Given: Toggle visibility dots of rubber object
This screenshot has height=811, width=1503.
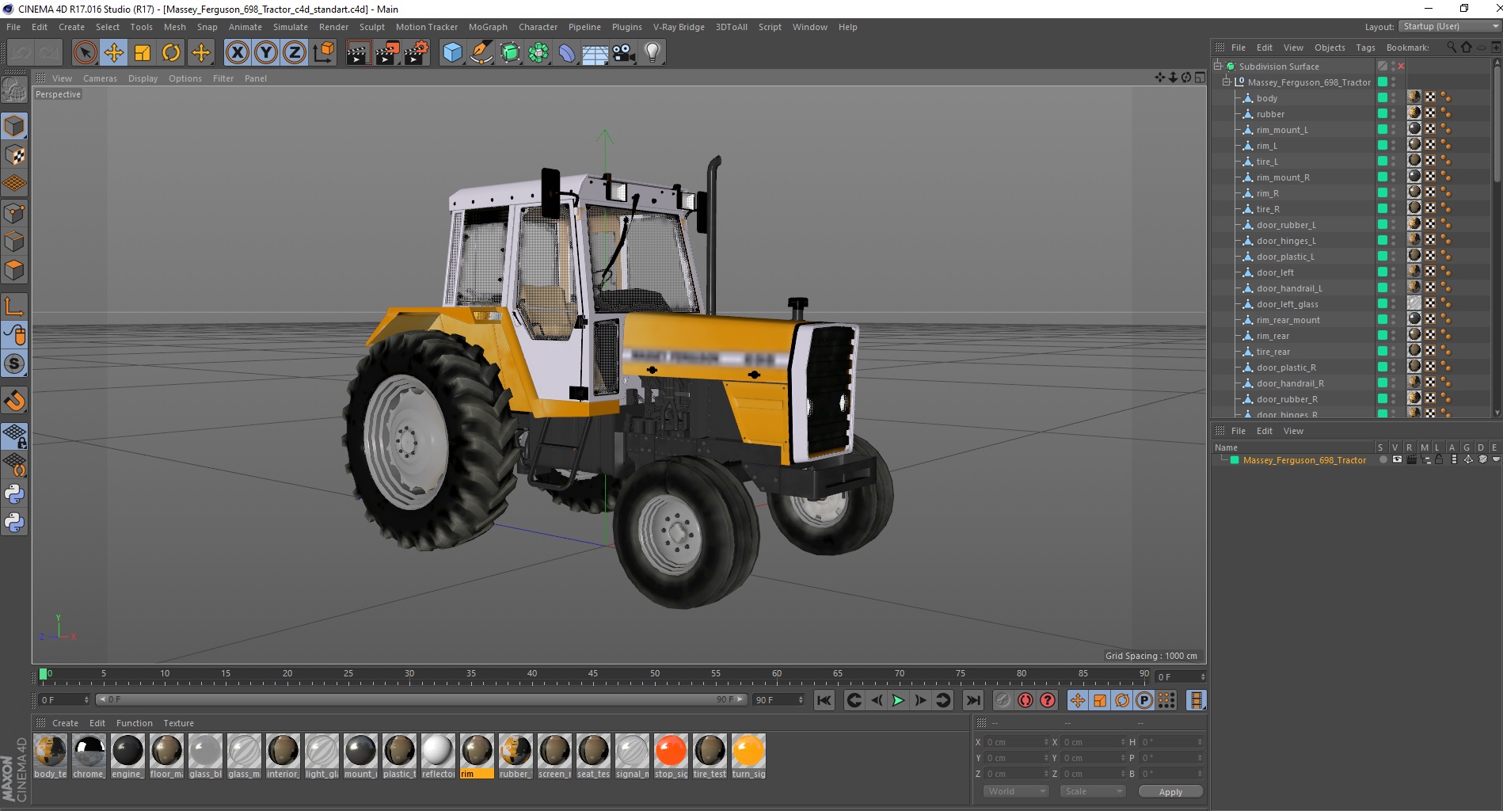Looking at the screenshot, I should pyautogui.click(x=1394, y=114).
